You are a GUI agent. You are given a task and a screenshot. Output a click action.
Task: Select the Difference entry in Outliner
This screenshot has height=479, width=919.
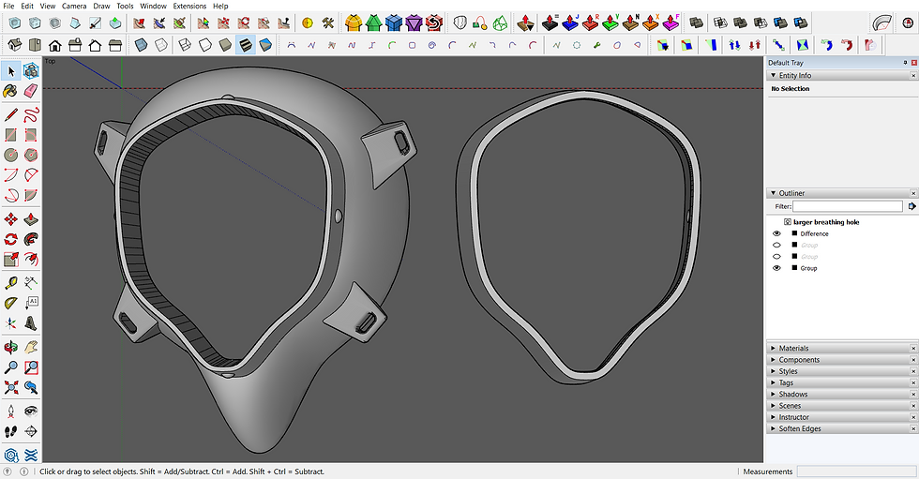[x=814, y=233]
